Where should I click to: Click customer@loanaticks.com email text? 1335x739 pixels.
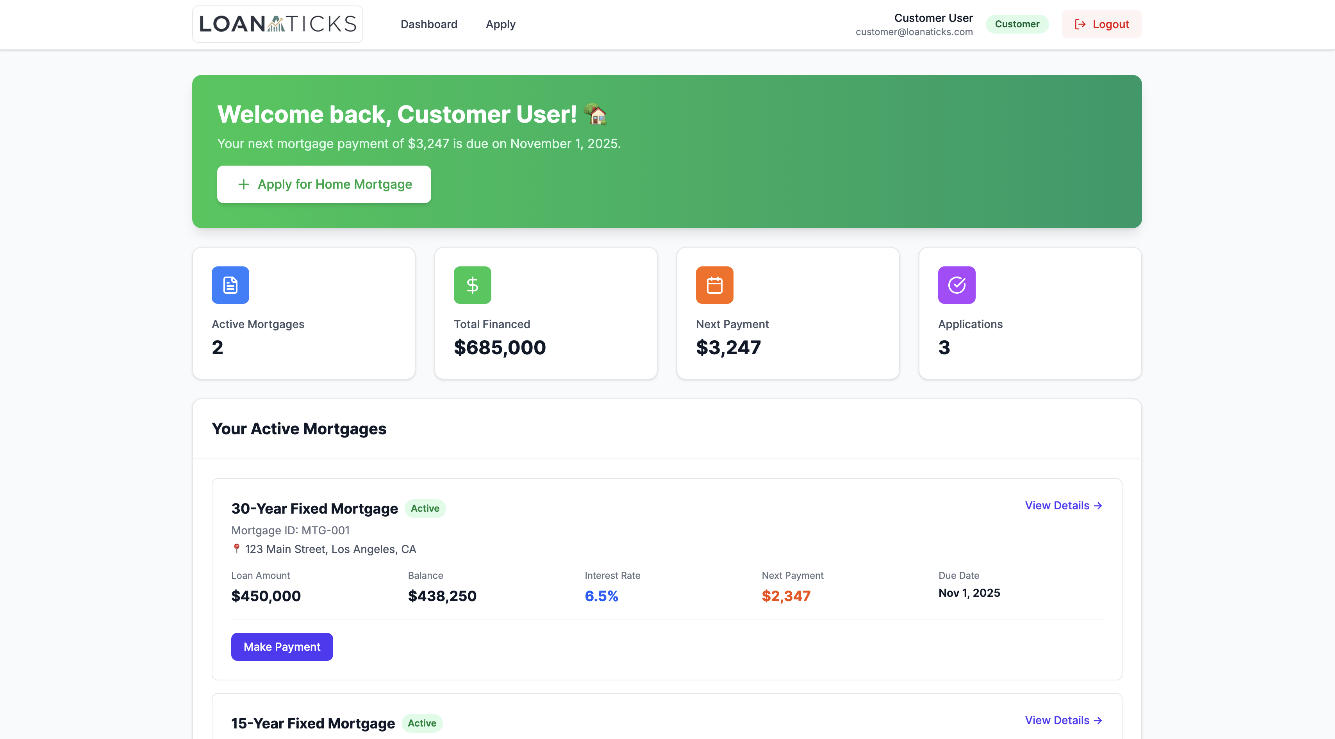914,32
